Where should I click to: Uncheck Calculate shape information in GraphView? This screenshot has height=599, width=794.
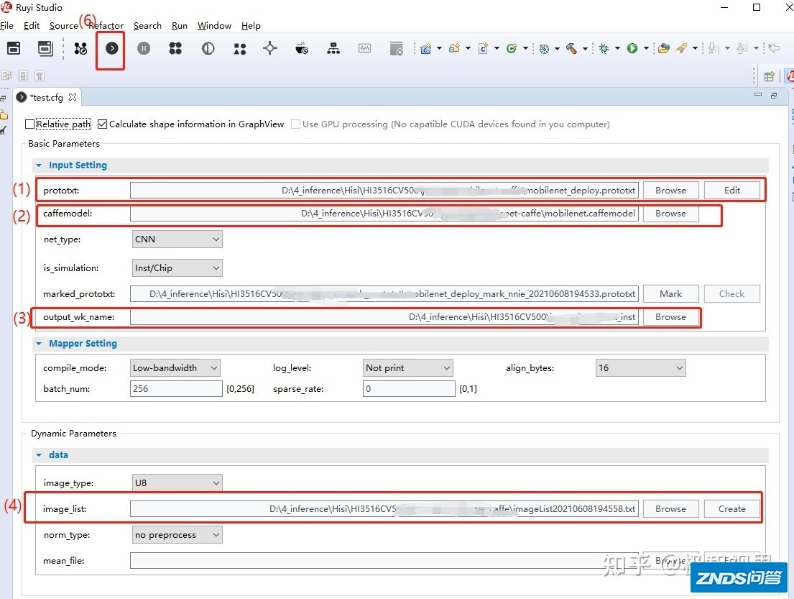point(102,124)
